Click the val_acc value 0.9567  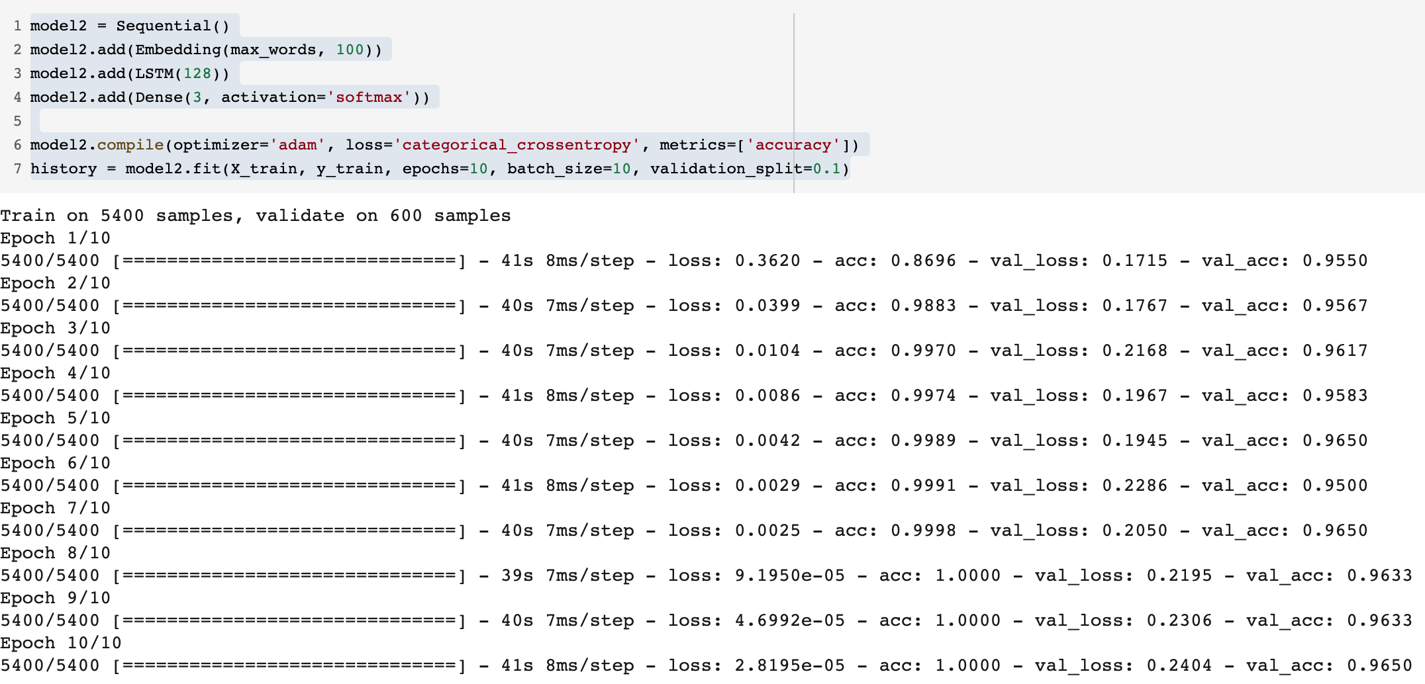(1335, 306)
